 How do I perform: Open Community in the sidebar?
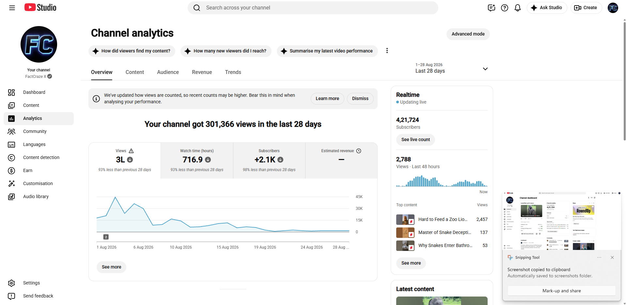(39, 132)
